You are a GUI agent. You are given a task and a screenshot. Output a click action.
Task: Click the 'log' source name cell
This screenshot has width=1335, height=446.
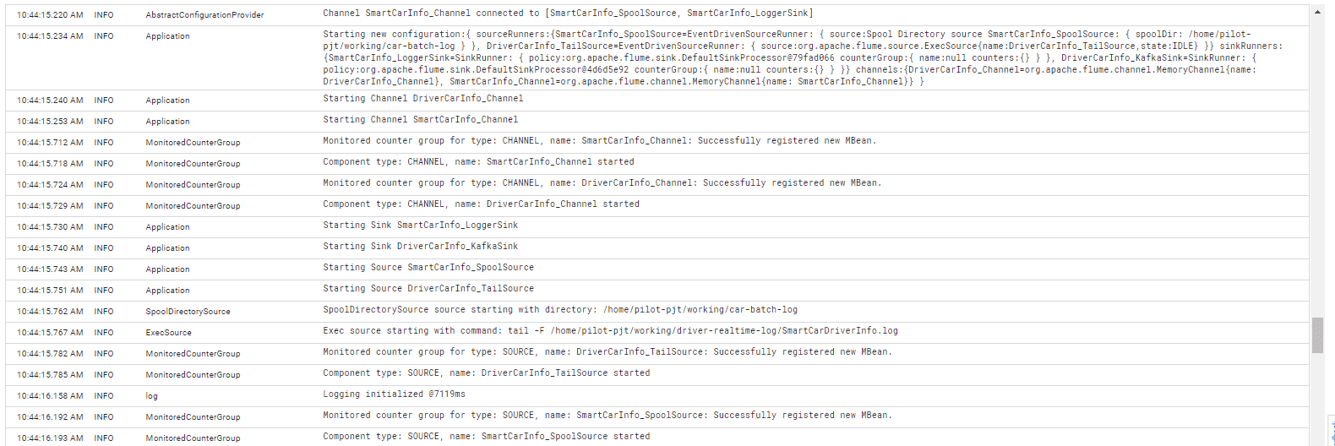(x=151, y=396)
